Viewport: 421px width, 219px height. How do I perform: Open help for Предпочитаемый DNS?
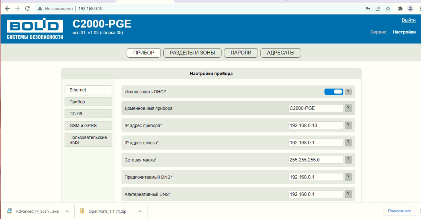pos(348,177)
